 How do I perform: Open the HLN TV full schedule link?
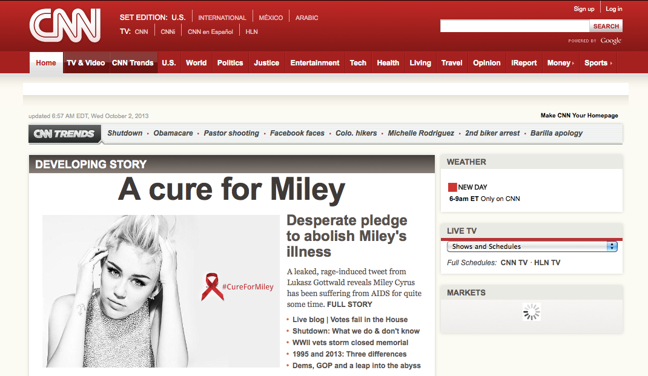coord(547,263)
